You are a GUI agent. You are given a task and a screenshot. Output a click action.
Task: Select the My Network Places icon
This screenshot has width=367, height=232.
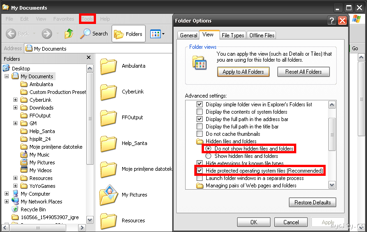pyautogui.click(x=15, y=201)
